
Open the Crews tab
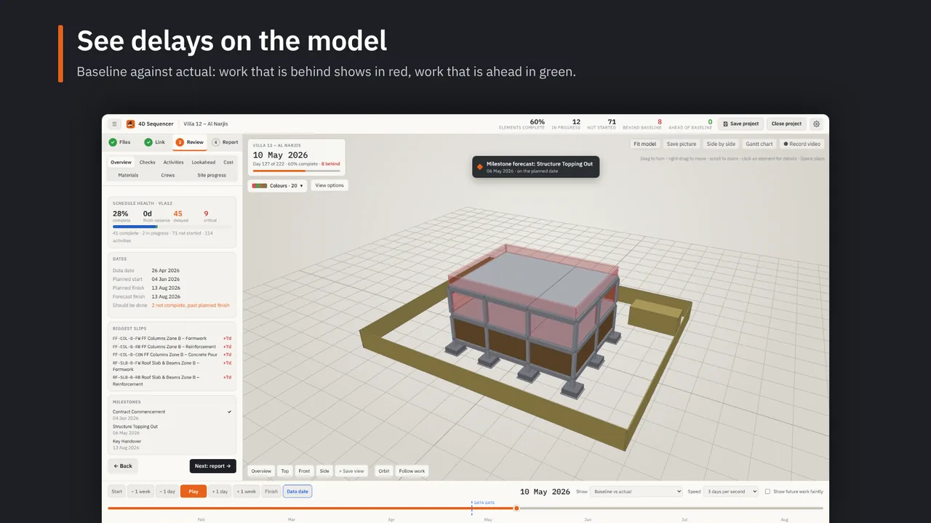[x=168, y=175]
